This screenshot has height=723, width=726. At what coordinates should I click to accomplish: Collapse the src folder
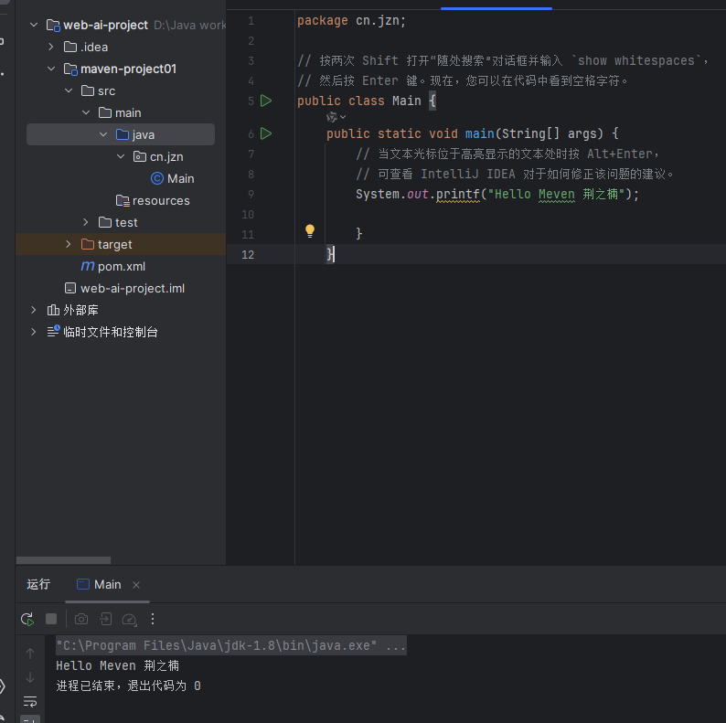click(x=69, y=90)
